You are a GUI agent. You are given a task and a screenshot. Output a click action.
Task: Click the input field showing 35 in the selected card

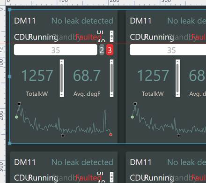56,50
